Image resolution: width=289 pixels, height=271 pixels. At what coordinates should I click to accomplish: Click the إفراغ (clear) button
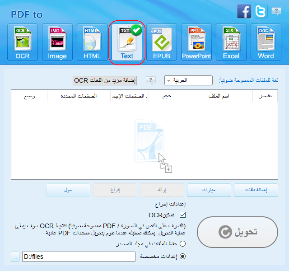point(115,190)
